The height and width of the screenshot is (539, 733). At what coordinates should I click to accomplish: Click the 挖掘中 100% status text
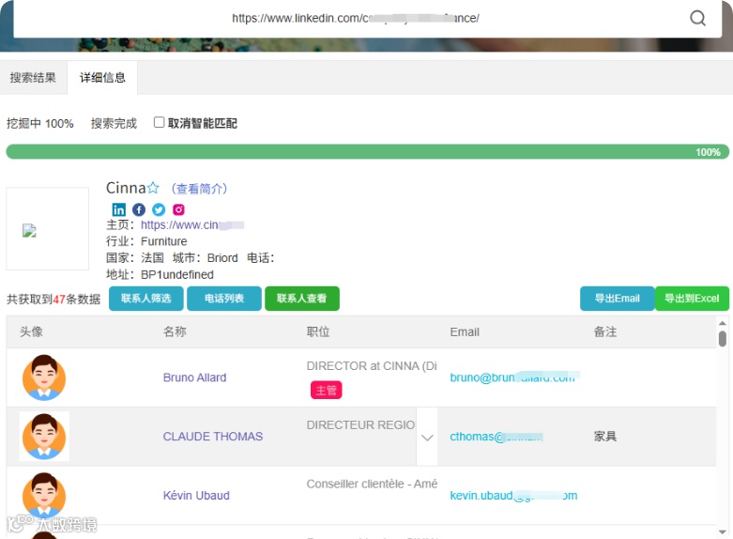39,124
